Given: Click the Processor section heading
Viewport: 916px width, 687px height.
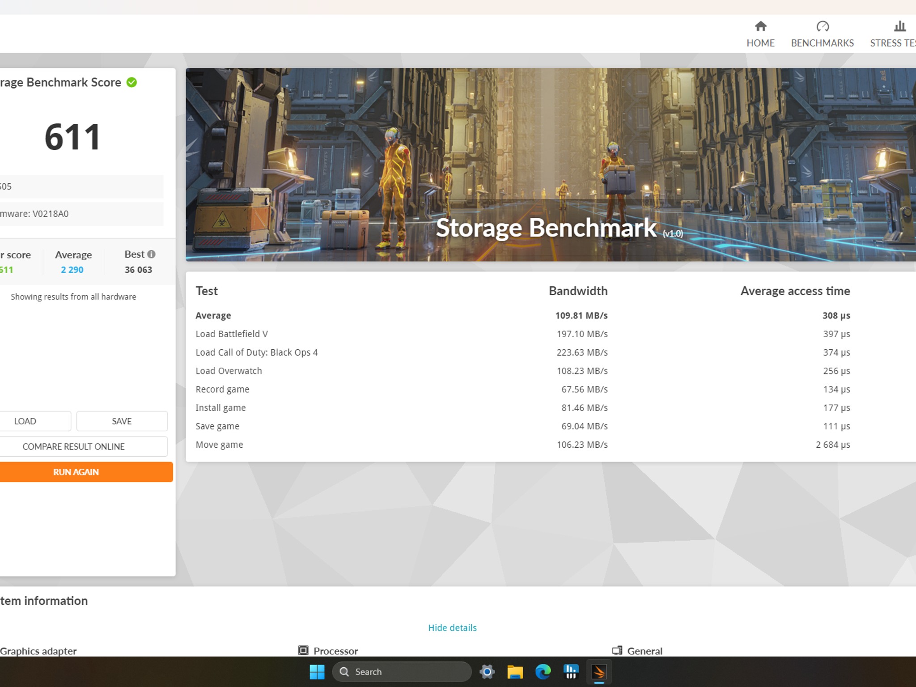Looking at the screenshot, I should click(335, 651).
